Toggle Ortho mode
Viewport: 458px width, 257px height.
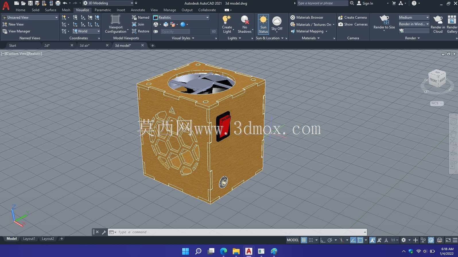click(323, 240)
